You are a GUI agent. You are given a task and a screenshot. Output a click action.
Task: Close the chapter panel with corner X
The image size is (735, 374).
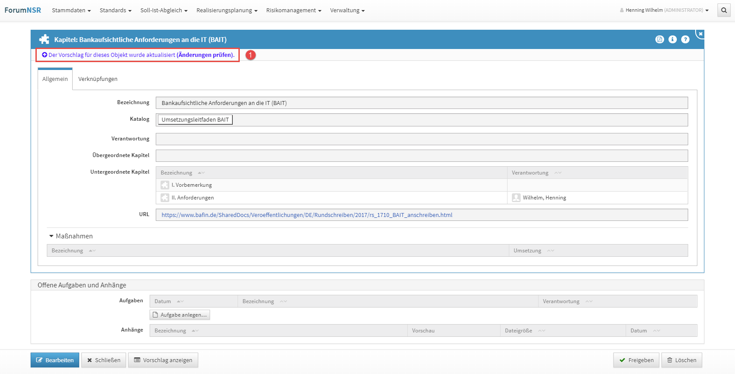(x=700, y=34)
